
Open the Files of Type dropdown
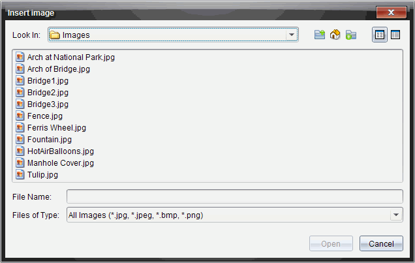pos(396,215)
